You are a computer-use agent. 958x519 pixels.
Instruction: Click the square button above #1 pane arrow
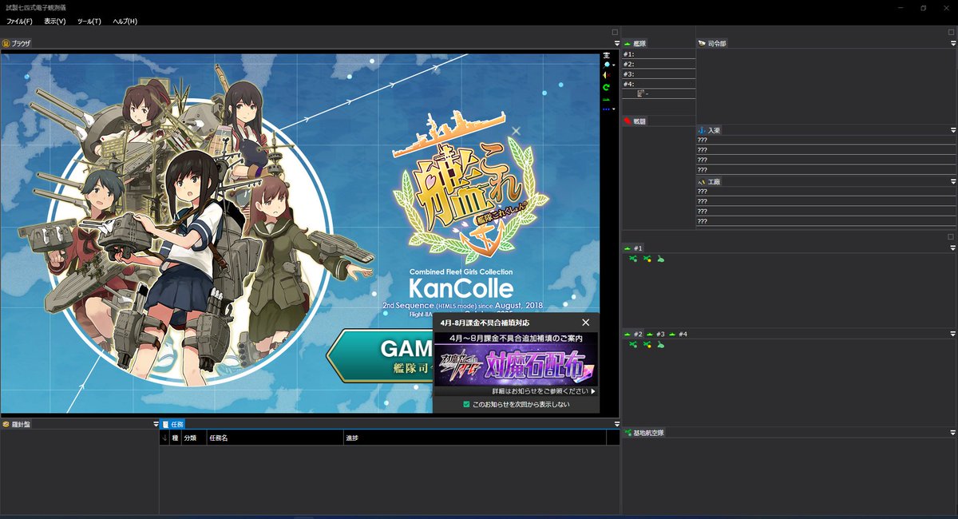951,237
